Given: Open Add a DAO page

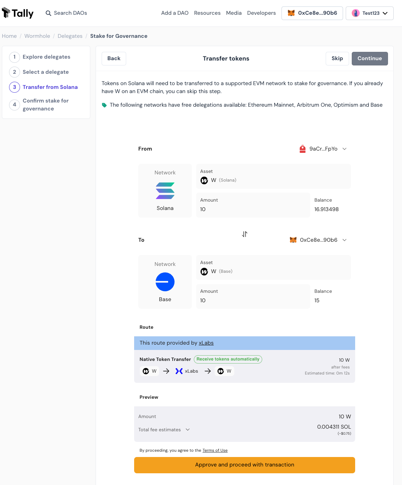Looking at the screenshot, I should 175,13.
